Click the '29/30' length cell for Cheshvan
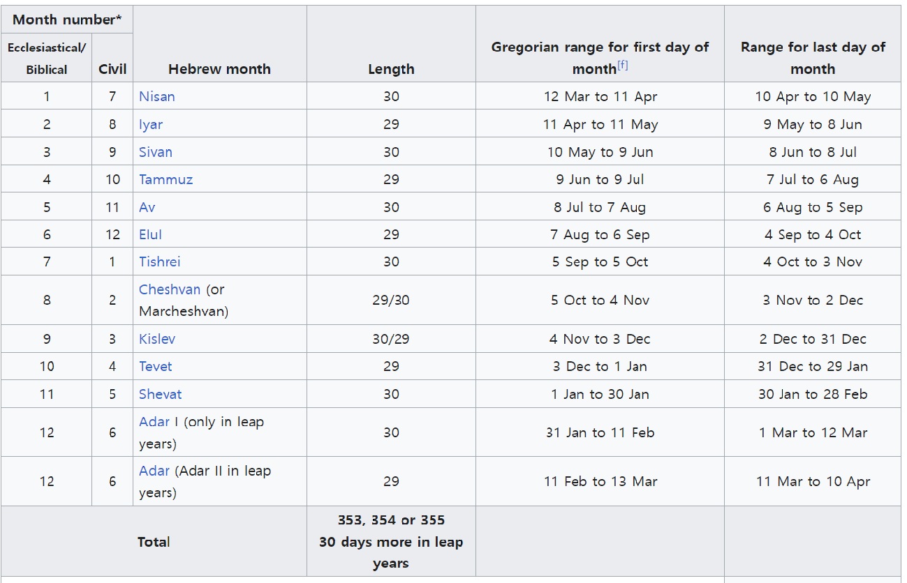The width and height of the screenshot is (907, 583). [x=391, y=300]
